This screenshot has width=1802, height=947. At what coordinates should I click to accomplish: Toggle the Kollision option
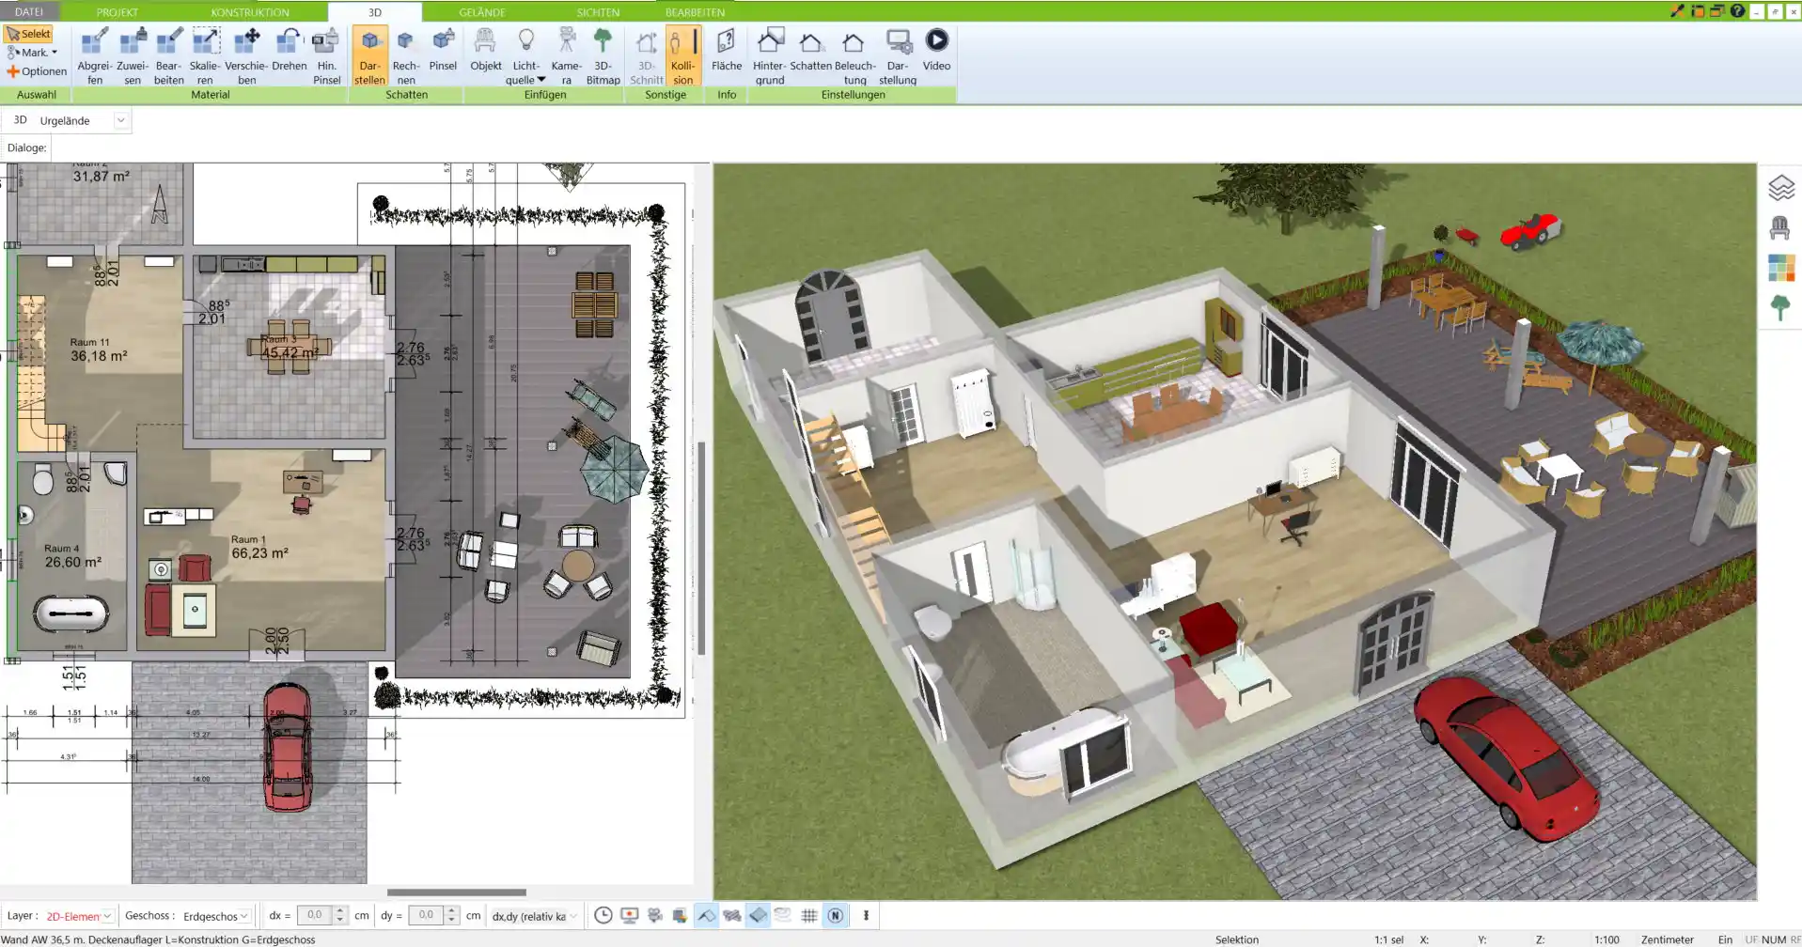coord(683,56)
